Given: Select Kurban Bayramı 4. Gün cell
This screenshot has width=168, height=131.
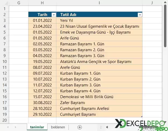Looking at the screenshot, I should click(99, 91).
